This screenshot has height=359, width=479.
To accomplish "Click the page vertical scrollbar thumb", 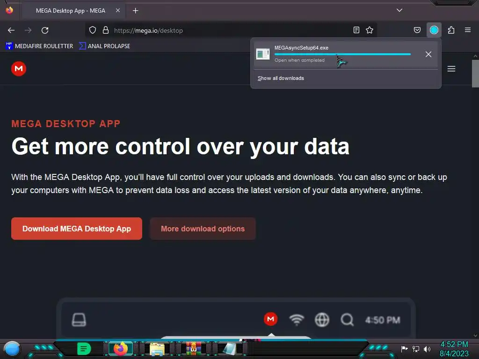I will (x=475, y=73).
